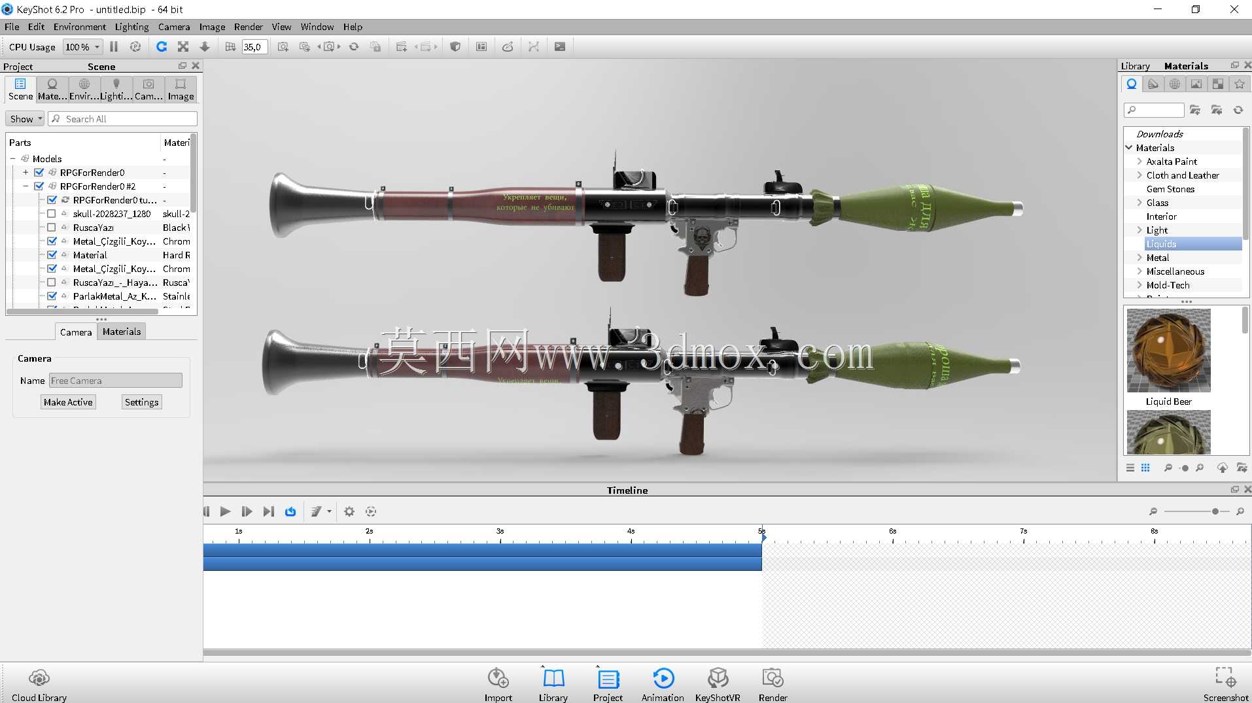This screenshot has width=1252, height=703.
Task: Play the animation in timeline
Action: tap(225, 511)
